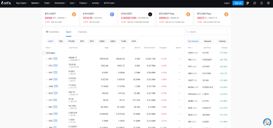Expand the LINK row action chevron

coord(180,86)
